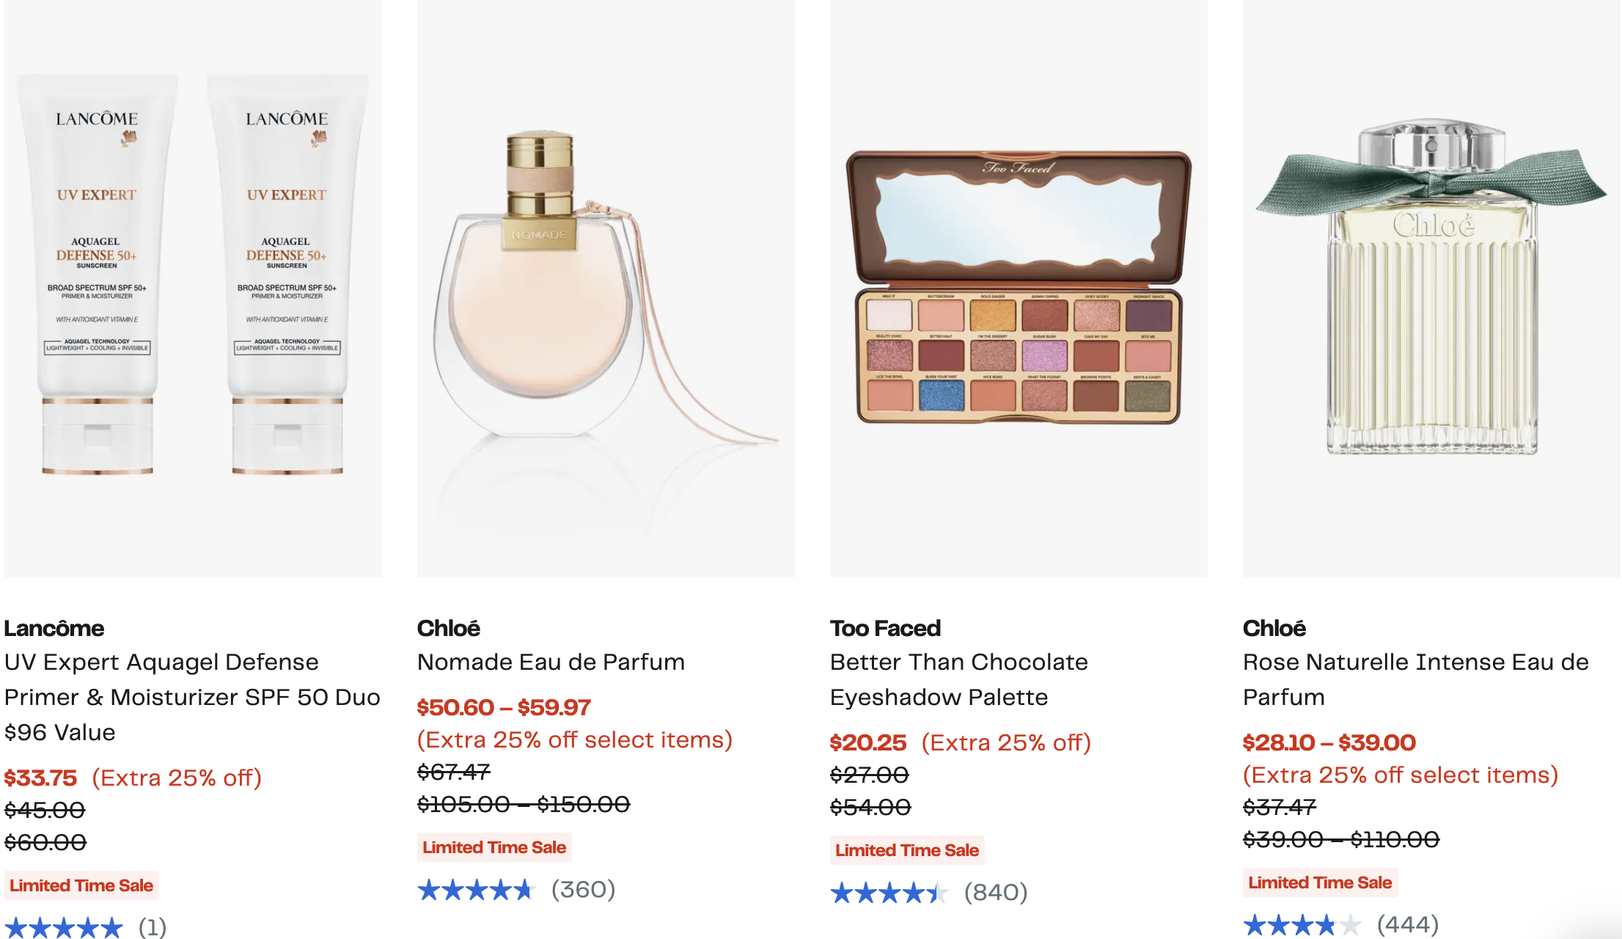Open the 840 reviews count for Too Faced

pos(995,893)
